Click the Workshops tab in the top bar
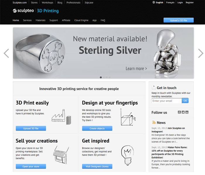The width and height of the screenshot is (205, 175). [47, 2]
